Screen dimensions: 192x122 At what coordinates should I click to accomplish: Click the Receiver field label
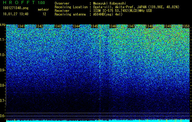(62, 11)
